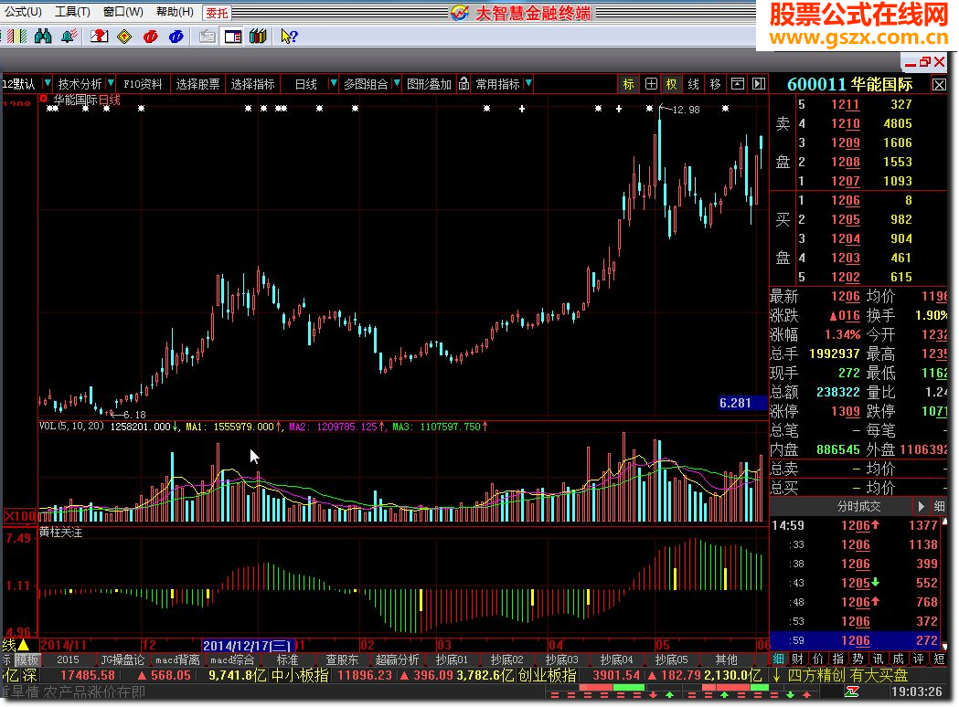The width and height of the screenshot is (959, 707).
Task: Click the window-with-up-arrow chart icon
Action: click(x=738, y=84)
